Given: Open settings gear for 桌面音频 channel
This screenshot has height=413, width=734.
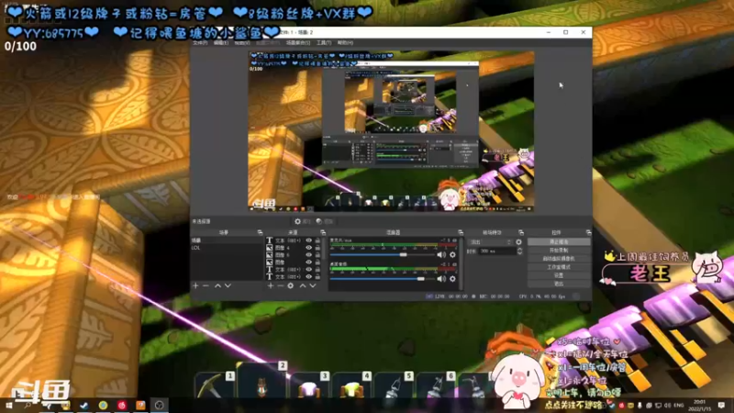Looking at the screenshot, I should tap(452, 279).
